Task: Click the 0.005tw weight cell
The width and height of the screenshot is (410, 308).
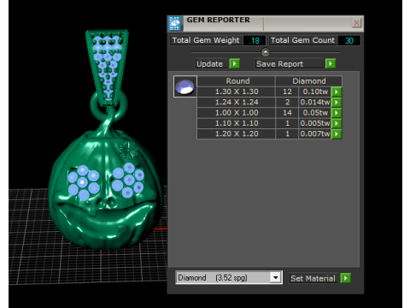Action: click(x=315, y=123)
